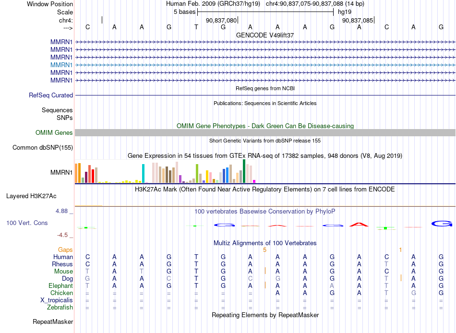Click the large blue G conservation letter at right
Image resolution: width=456 pixels, height=333 pixels.
(442, 224)
